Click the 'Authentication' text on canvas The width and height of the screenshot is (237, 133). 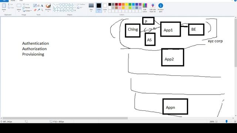point(36,44)
